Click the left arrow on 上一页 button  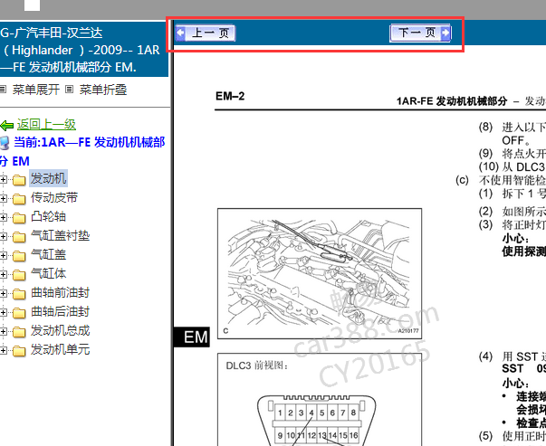[x=180, y=33]
